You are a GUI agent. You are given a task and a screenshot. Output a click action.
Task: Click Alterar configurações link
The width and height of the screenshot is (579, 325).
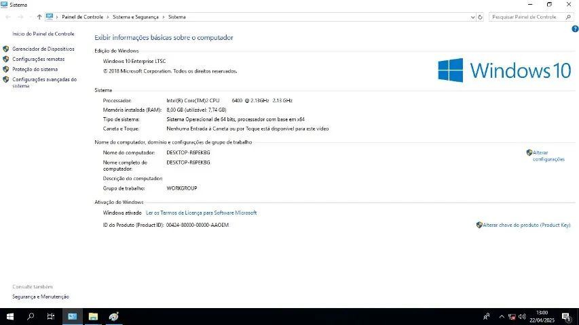click(x=548, y=156)
